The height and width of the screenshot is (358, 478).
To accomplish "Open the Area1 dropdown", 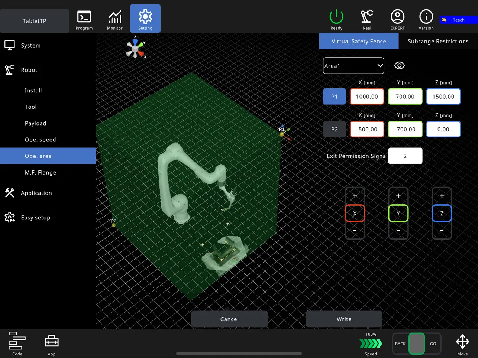I will tap(353, 66).
